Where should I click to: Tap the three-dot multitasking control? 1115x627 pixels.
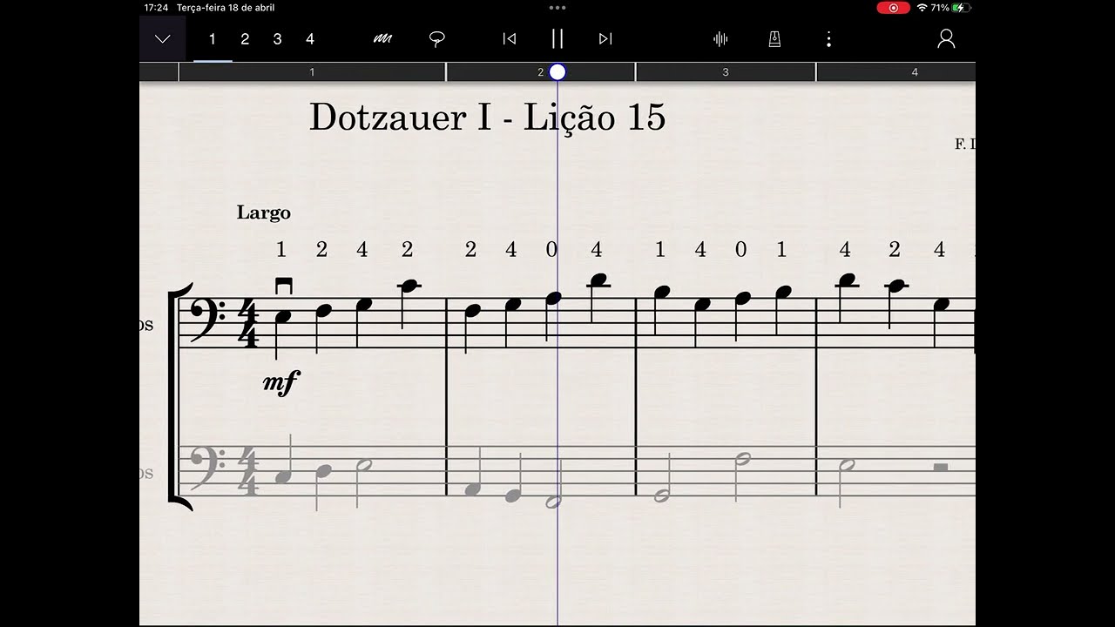[x=557, y=7]
